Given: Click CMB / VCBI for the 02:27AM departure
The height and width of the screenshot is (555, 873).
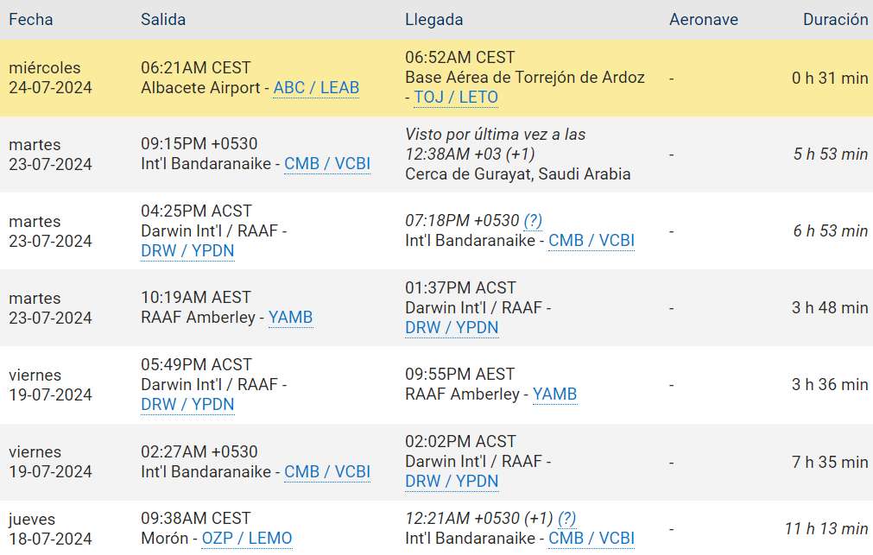Looking at the screenshot, I should click(x=327, y=472).
